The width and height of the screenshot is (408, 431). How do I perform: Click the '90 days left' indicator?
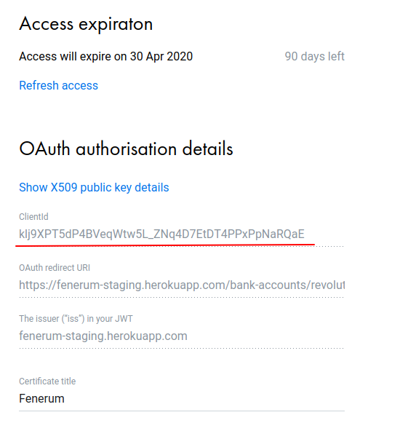(x=314, y=57)
